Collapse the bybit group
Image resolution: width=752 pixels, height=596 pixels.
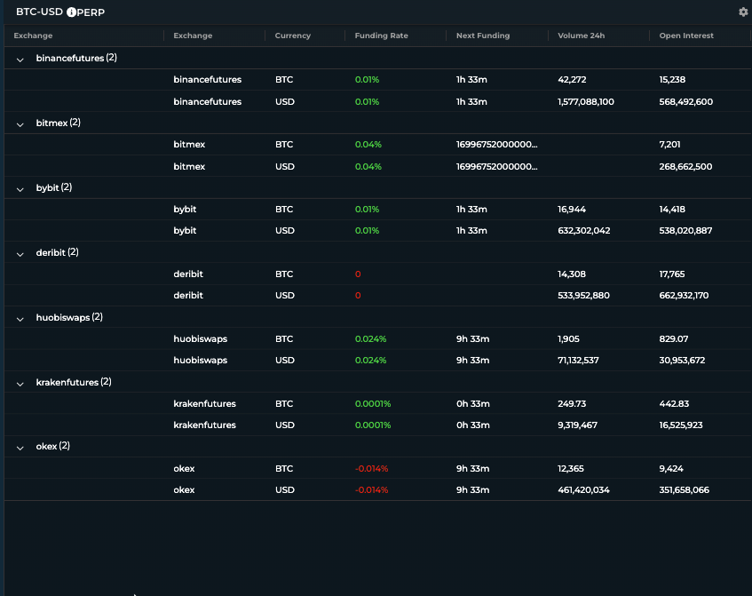tap(20, 188)
